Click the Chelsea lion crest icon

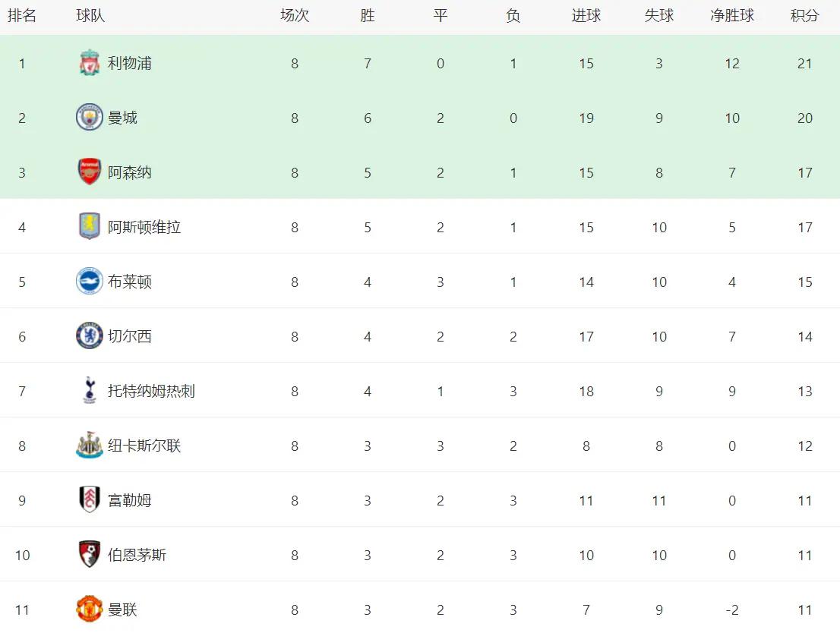click(90, 336)
